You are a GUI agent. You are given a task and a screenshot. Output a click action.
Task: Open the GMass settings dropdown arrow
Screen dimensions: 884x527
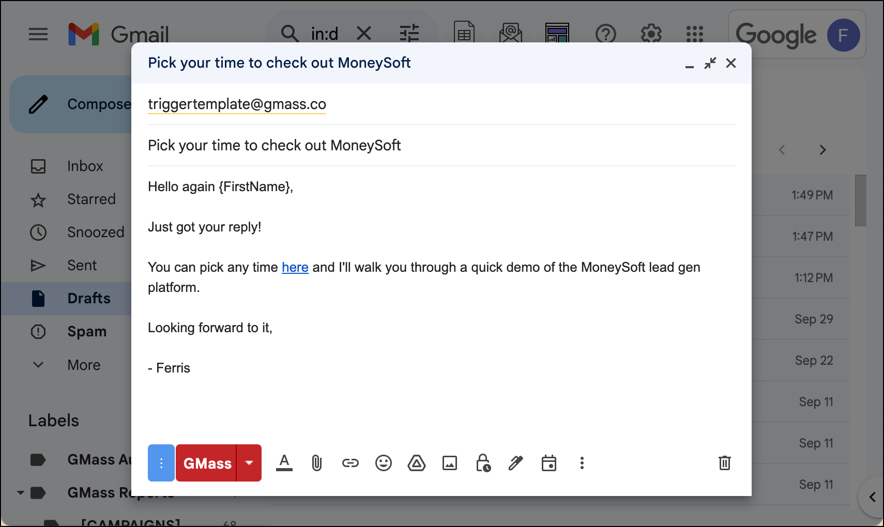tap(249, 463)
